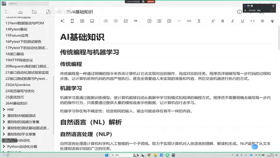The height and width of the screenshot is (158, 280).
Task: Click the AI基础知识 main heading
Action: (82, 37)
